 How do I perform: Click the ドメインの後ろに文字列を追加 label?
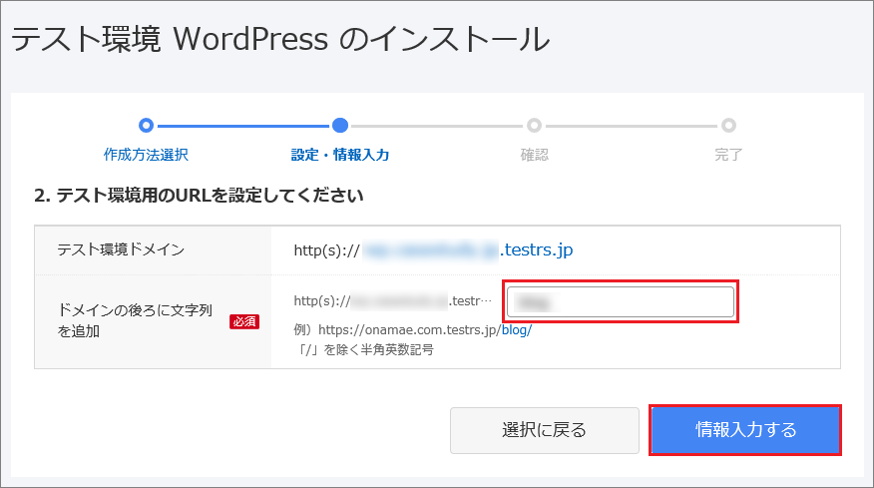(135, 320)
